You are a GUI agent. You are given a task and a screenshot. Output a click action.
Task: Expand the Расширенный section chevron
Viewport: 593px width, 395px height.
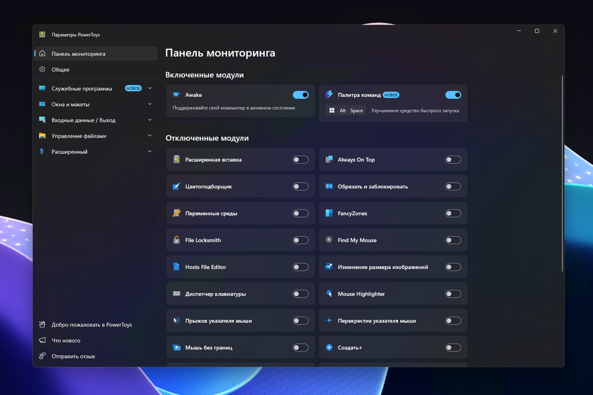click(x=150, y=151)
